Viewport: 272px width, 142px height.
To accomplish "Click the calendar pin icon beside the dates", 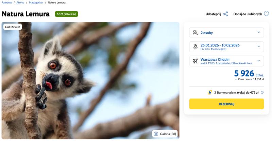I will (x=195, y=47).
